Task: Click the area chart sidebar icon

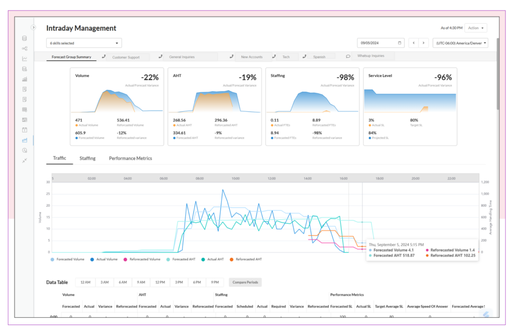Action: tap(24, 79)
